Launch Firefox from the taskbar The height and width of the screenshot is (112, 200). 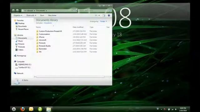[22, 109]
